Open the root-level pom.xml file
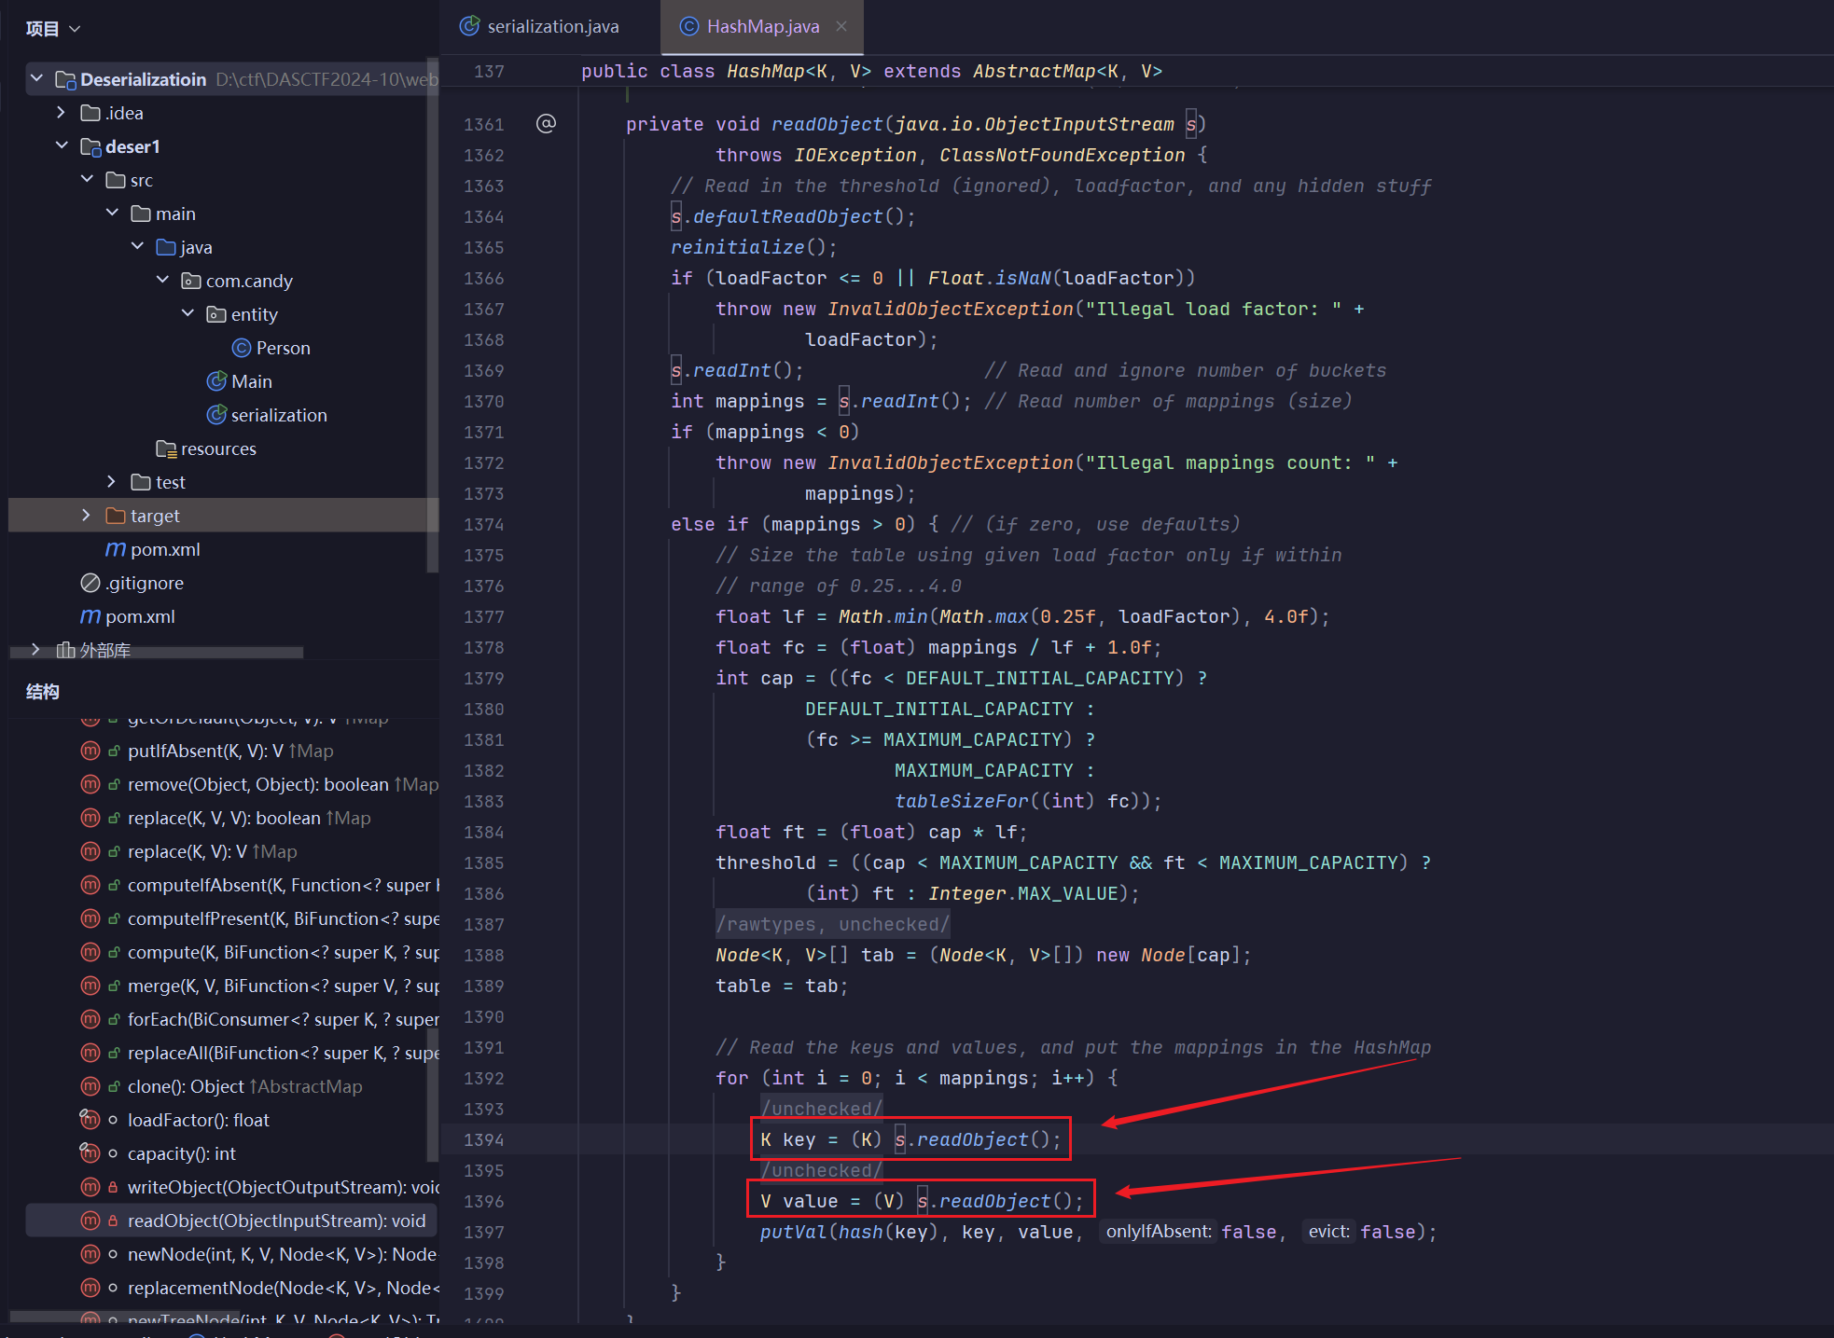Screen dimensions: 1834x1338 pos(140,616)
